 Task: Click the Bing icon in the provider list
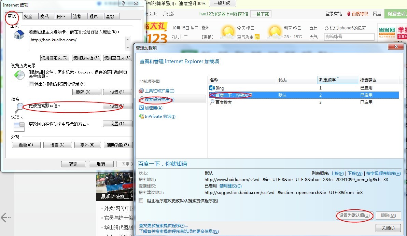pyautogui.click(x=212, y=88)
